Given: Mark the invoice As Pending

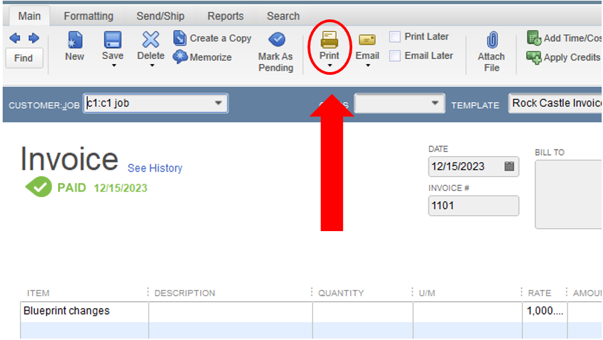Looking at the screenshot, I should pyautogui.click(x=275, y=52).
